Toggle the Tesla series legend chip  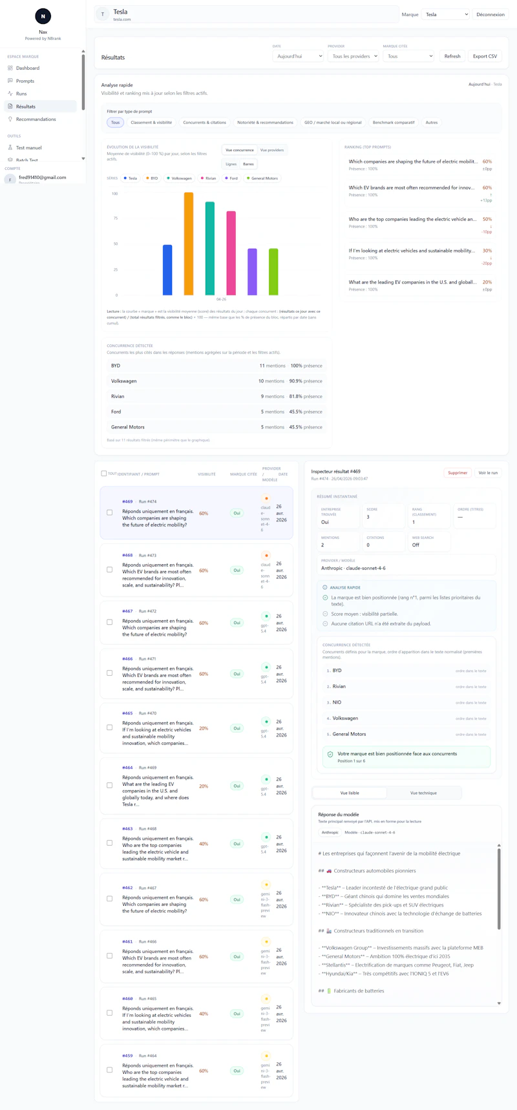pos(131,178)
